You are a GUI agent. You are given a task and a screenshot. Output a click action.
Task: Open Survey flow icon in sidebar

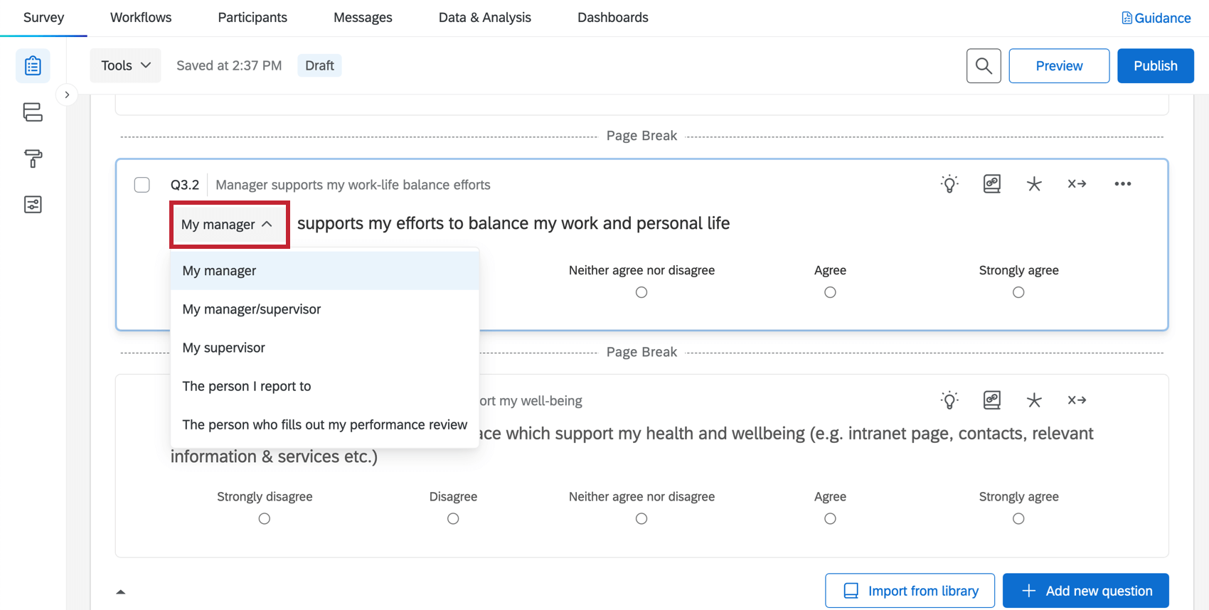[33, 112]
